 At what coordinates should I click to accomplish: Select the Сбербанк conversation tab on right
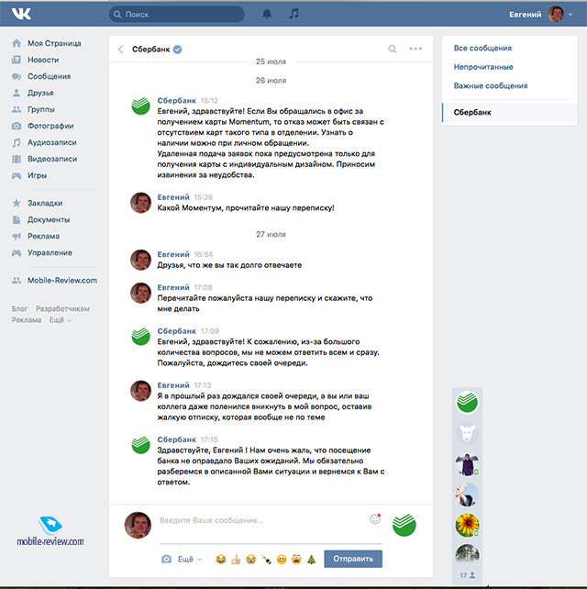[510, 112]
